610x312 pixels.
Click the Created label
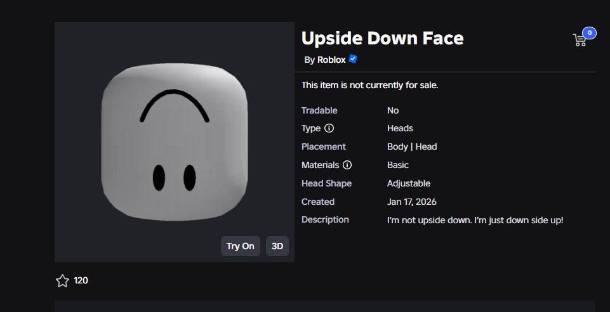pos(318,202)
